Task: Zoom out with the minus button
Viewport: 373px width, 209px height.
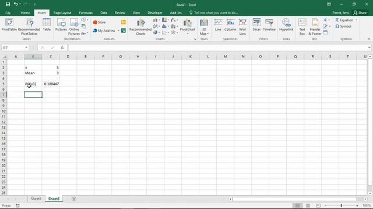Action: pyautogui.click(x=326, y=206)
